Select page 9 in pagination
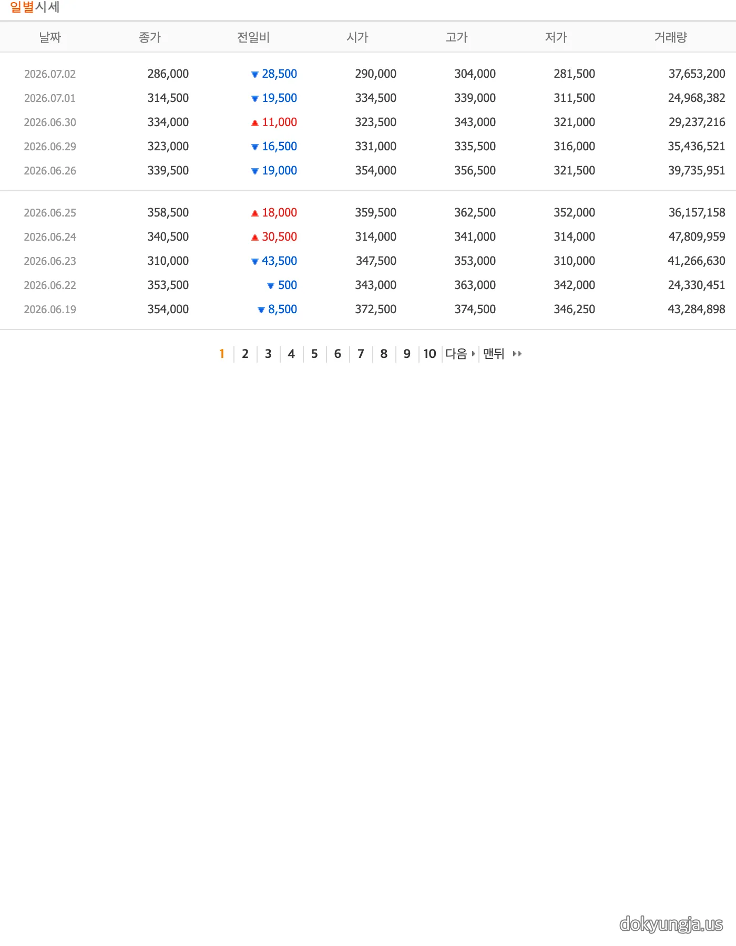The height and width of the screenshot is (946, 736). (x=407, y=354)
